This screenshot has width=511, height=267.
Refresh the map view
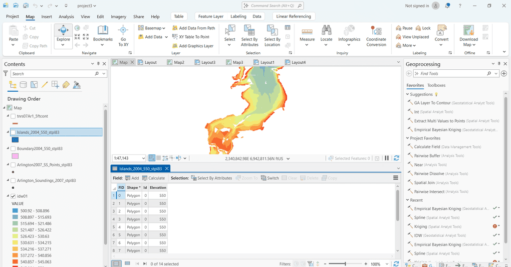click(396, 158)
